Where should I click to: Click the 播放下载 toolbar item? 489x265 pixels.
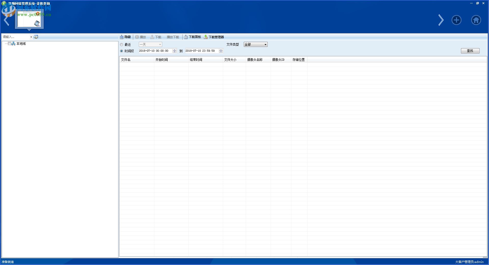(x=173, y=37)
